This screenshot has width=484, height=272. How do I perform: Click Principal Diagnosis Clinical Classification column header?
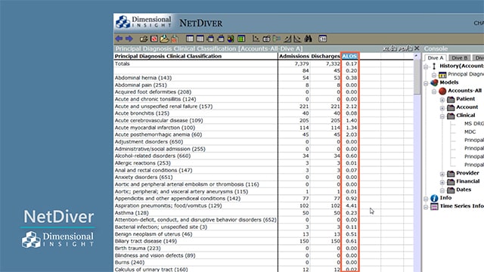pyautogui.click(x=168, y=56)
